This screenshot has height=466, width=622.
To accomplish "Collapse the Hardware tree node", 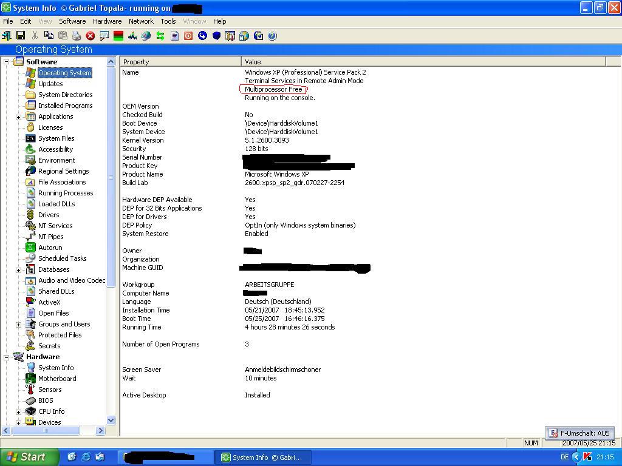I will coord(6,357).
